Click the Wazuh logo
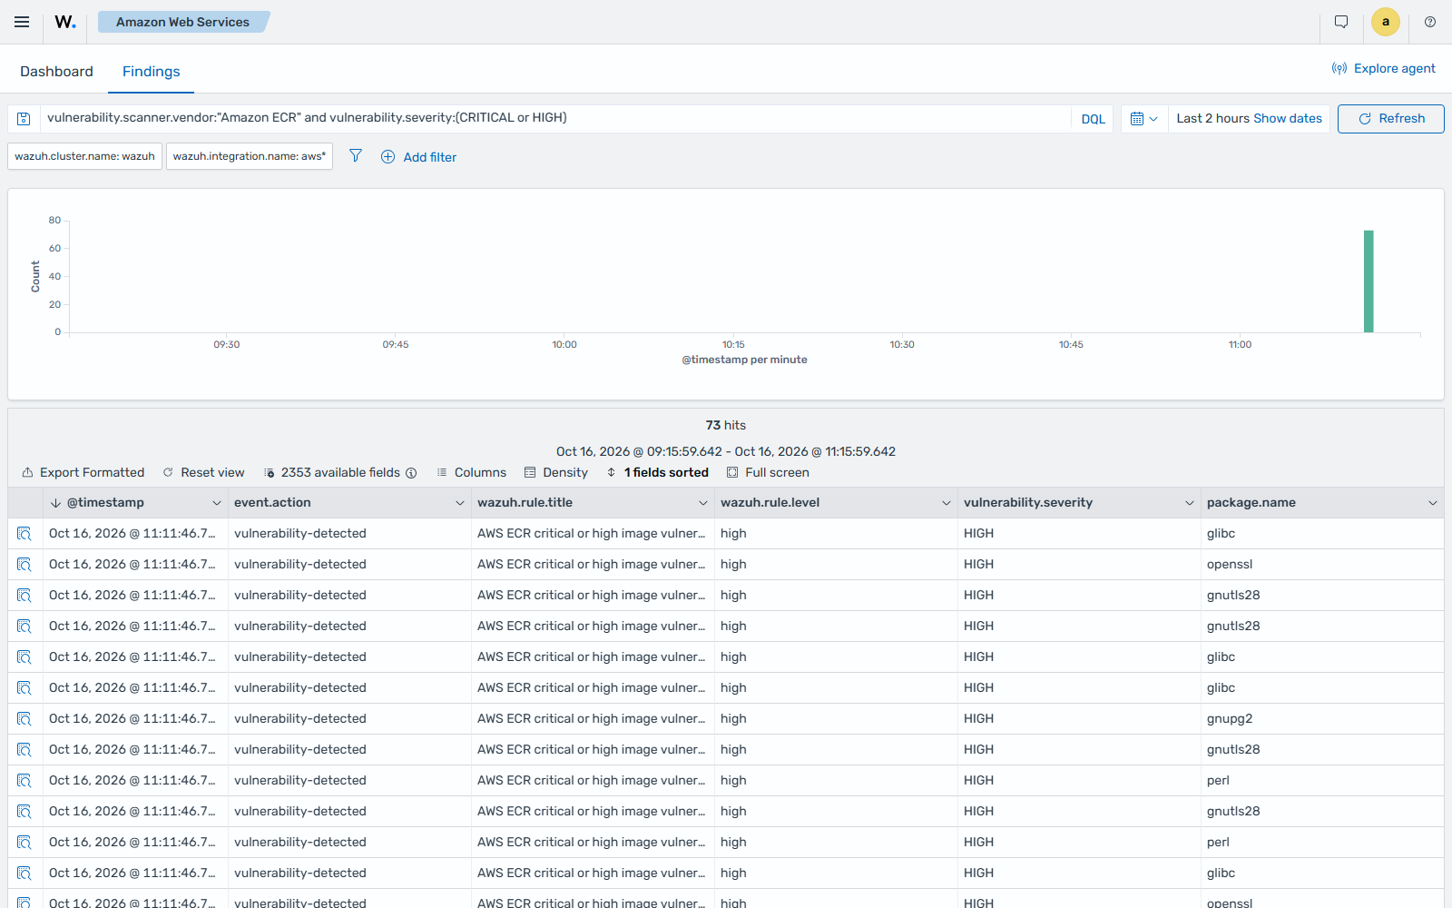The width and height of the screenshot is (1452, 908). (65, 22)
